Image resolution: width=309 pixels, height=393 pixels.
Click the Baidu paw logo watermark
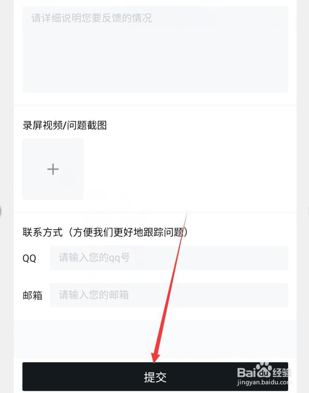(263, 369)
